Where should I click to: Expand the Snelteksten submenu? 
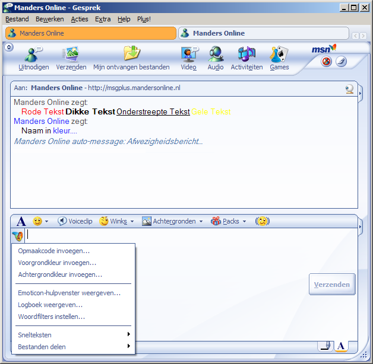74,335
